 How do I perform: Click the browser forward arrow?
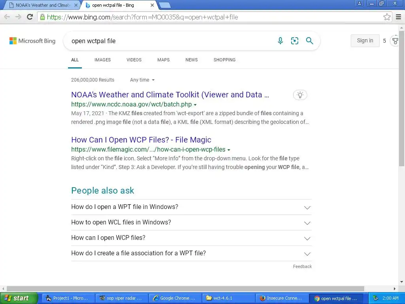pos(18,17)
